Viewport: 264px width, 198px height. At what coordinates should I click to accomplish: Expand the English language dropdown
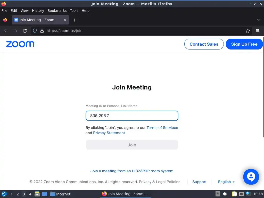pyautogui.click(x=226, y=182)
